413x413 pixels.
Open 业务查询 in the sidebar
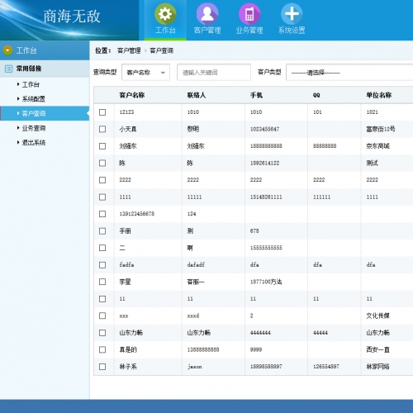click(x=33, y=128)
